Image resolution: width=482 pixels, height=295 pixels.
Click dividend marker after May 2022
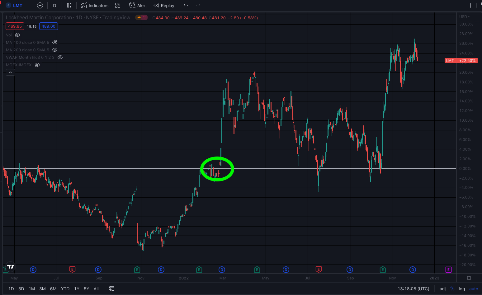[x=286, y=269]
